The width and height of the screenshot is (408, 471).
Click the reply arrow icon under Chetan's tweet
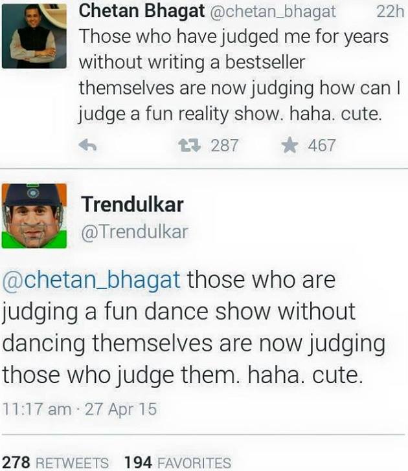pos(87,146)
